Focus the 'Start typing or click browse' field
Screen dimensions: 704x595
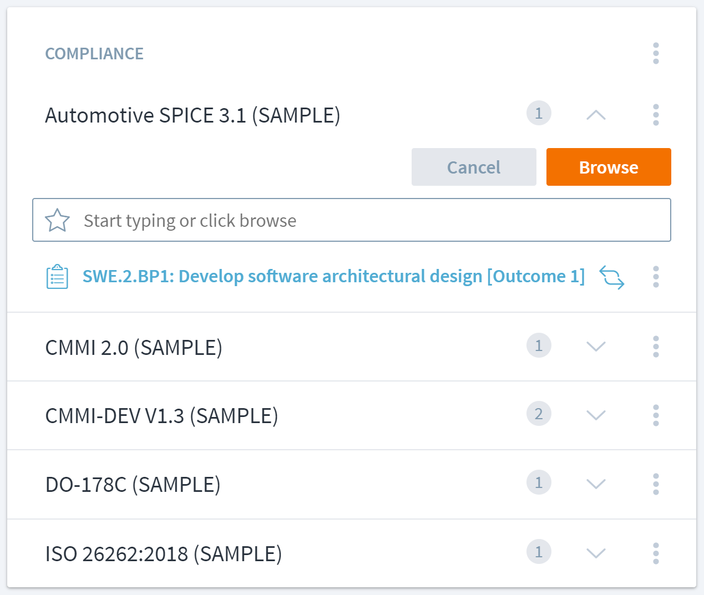click(366, 221)
